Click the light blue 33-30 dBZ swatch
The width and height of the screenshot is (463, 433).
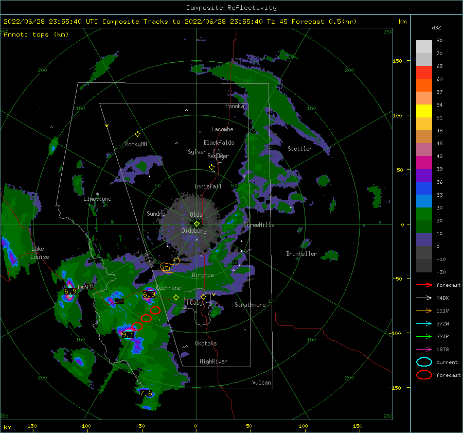pos(424,201)
